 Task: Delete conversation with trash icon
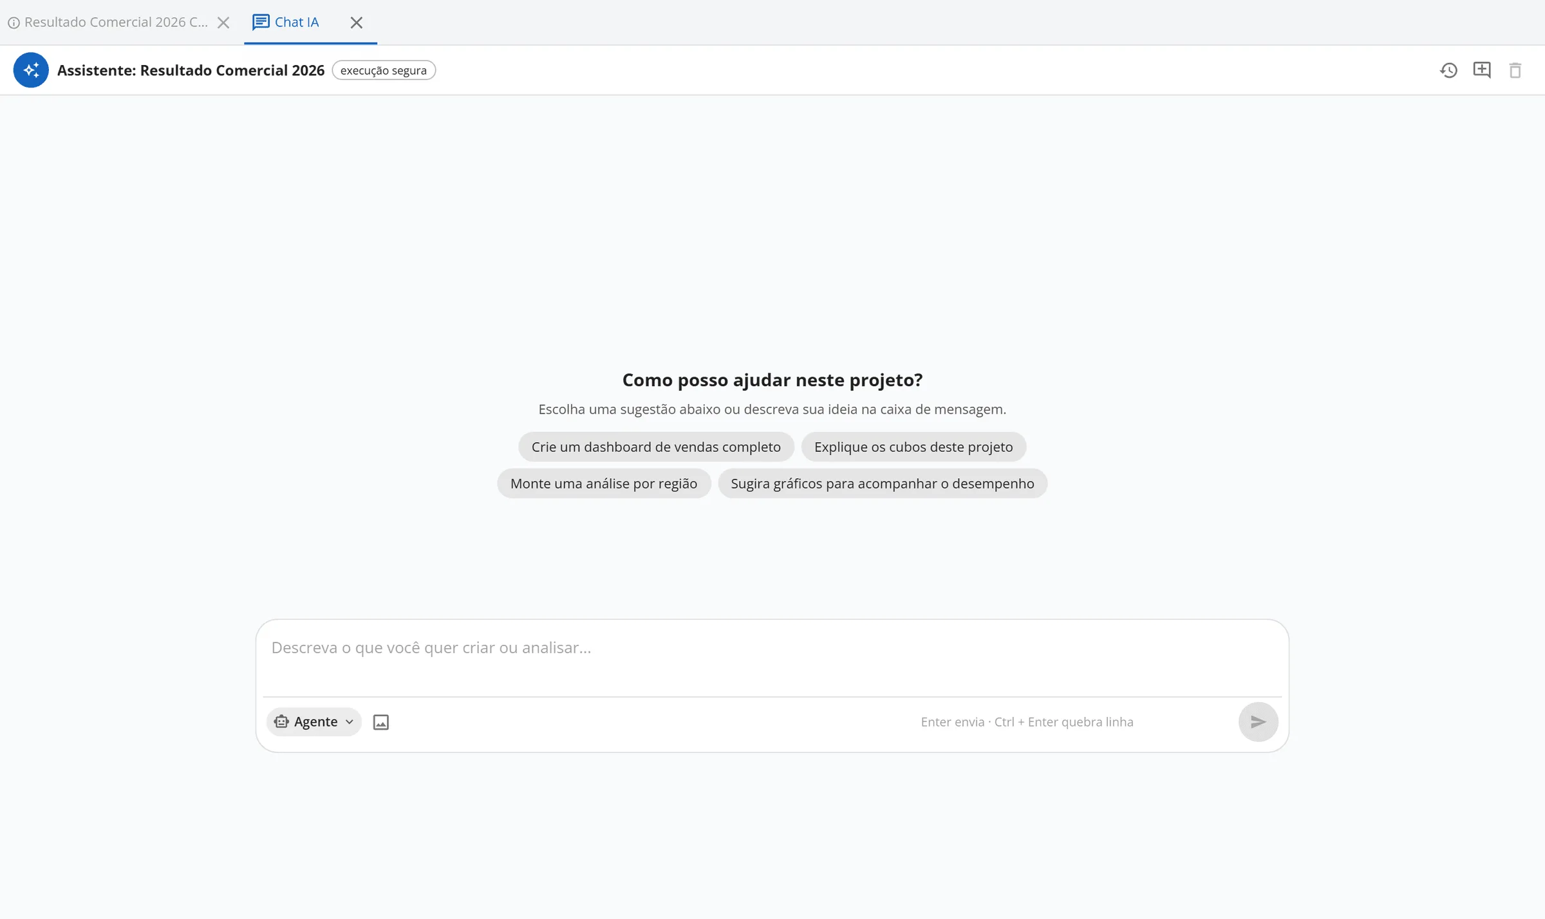click(x=1515, y=70)
